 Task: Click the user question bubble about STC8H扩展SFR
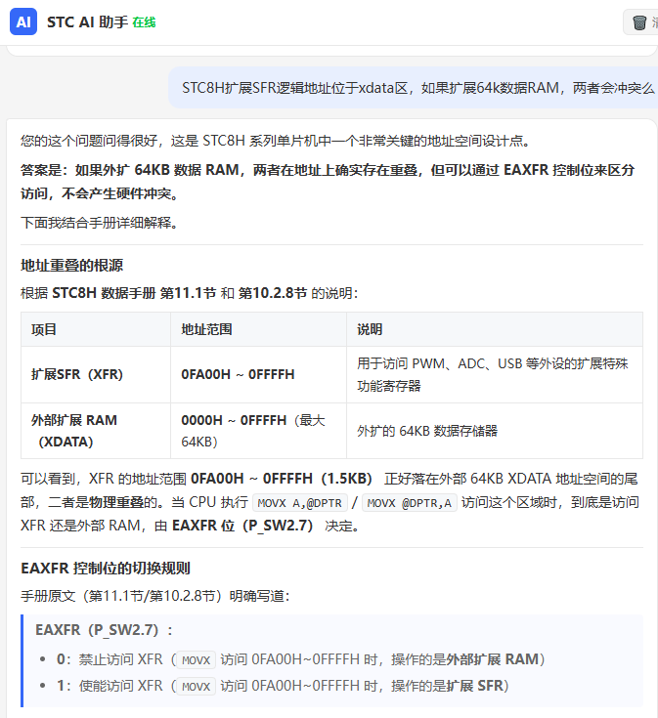[414, 88]
